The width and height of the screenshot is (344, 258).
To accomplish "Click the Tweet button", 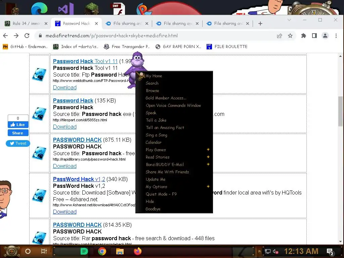I will coord(18,143).
